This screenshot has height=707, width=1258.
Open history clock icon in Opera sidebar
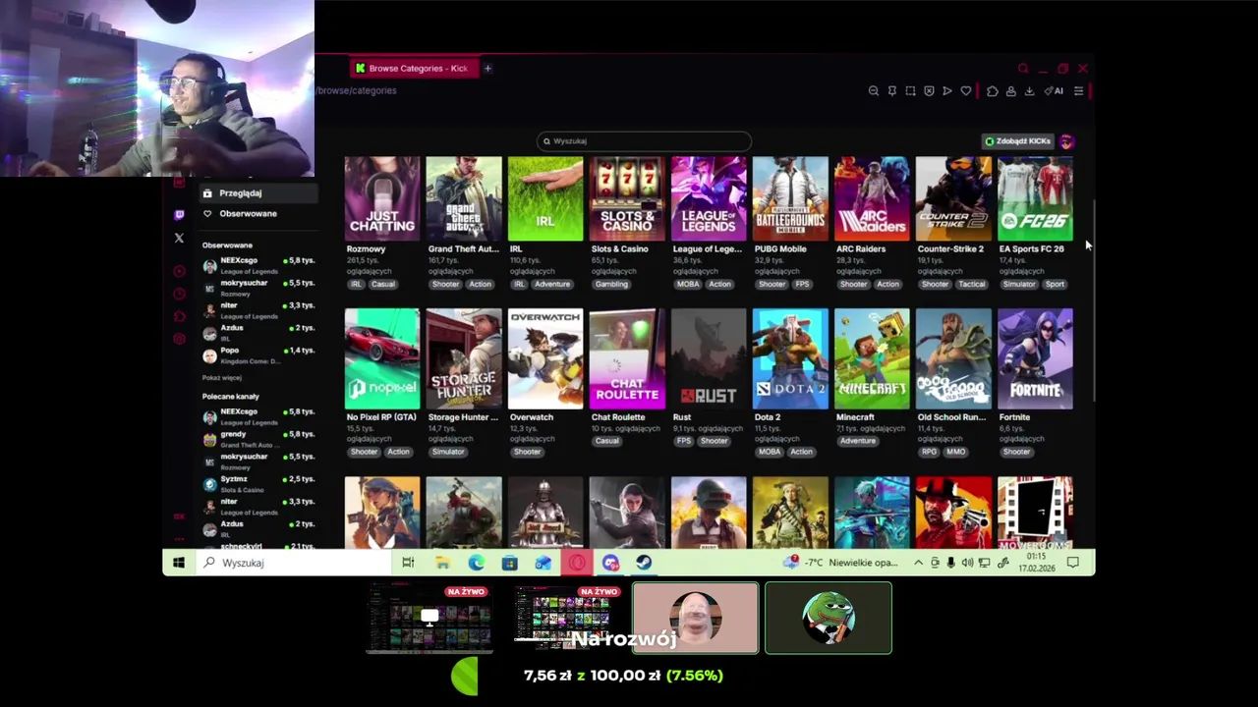tap(179, 294)
